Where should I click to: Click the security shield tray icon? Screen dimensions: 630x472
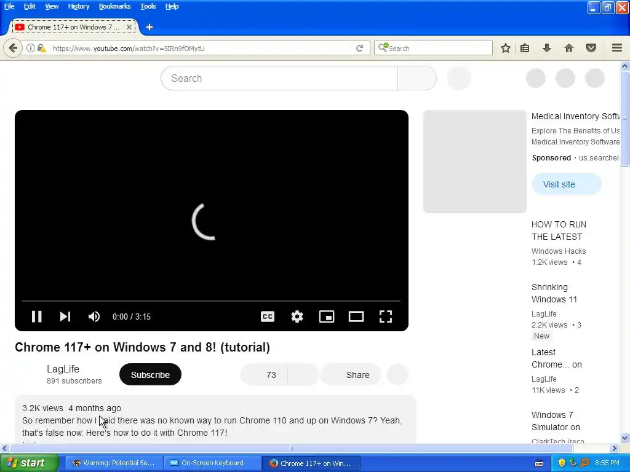coord(562,463)
